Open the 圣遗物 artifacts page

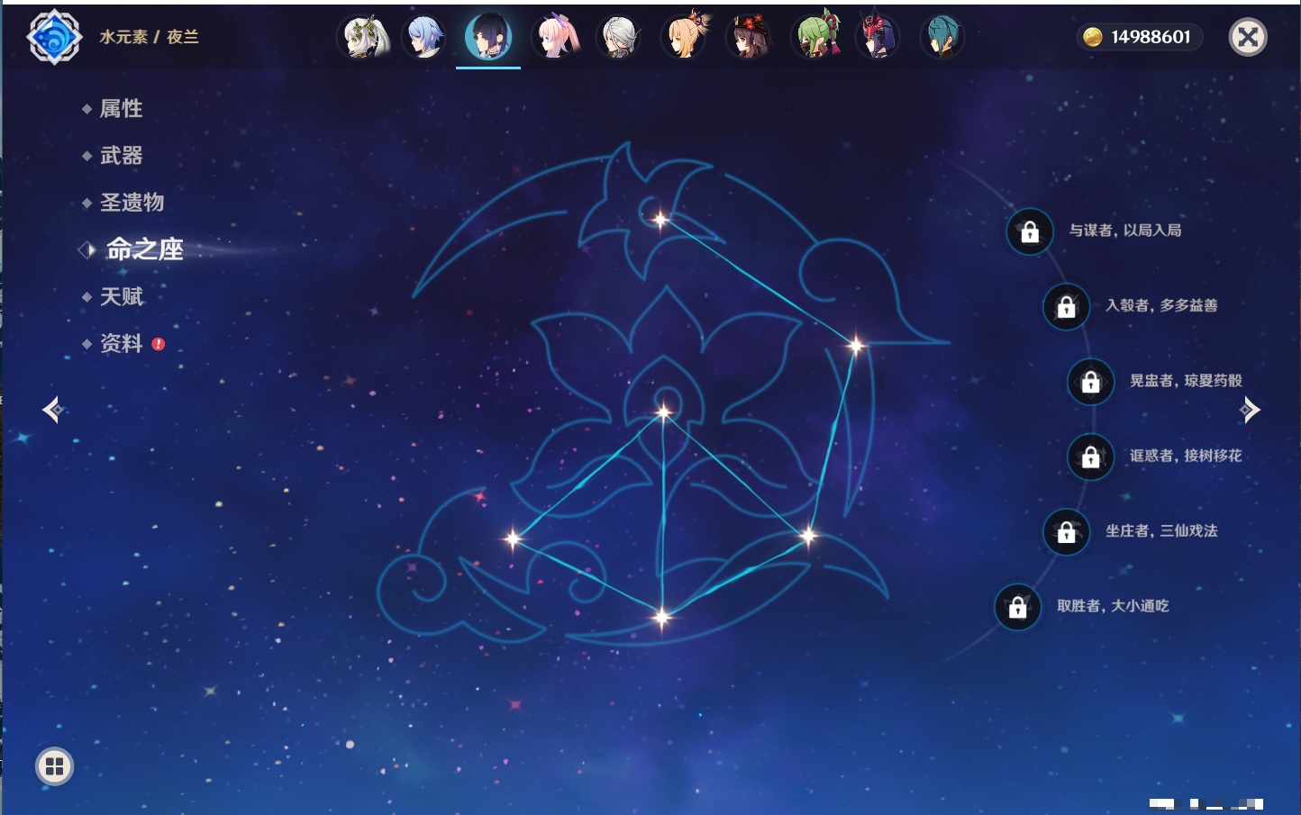point(132,203)
